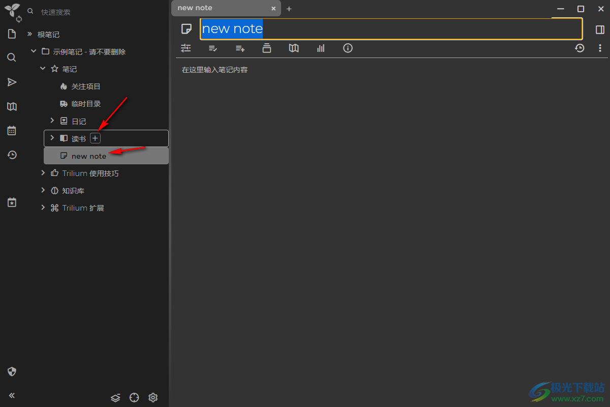Image resolution: width=610 pixels, height=407 pixels.
Task: Select Trilium 扩展 in the tree
Action: tap(83, 208)
